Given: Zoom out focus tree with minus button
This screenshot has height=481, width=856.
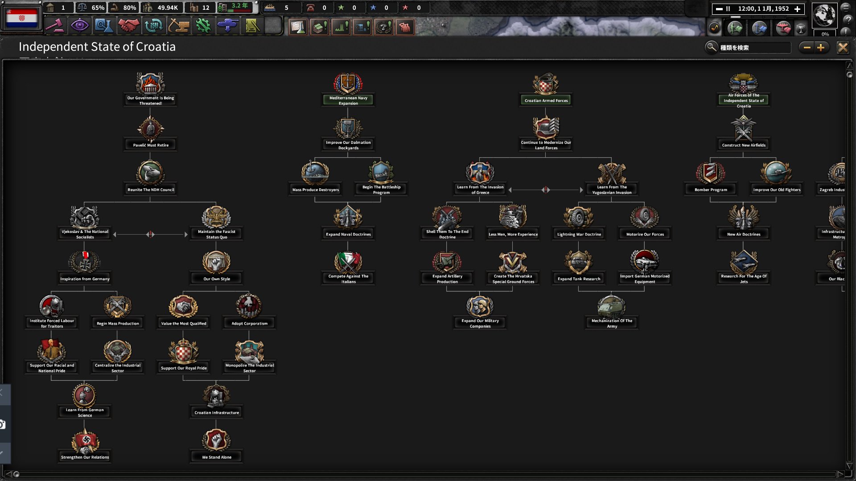Looking at the screenshot, I should tap(807, 47).
